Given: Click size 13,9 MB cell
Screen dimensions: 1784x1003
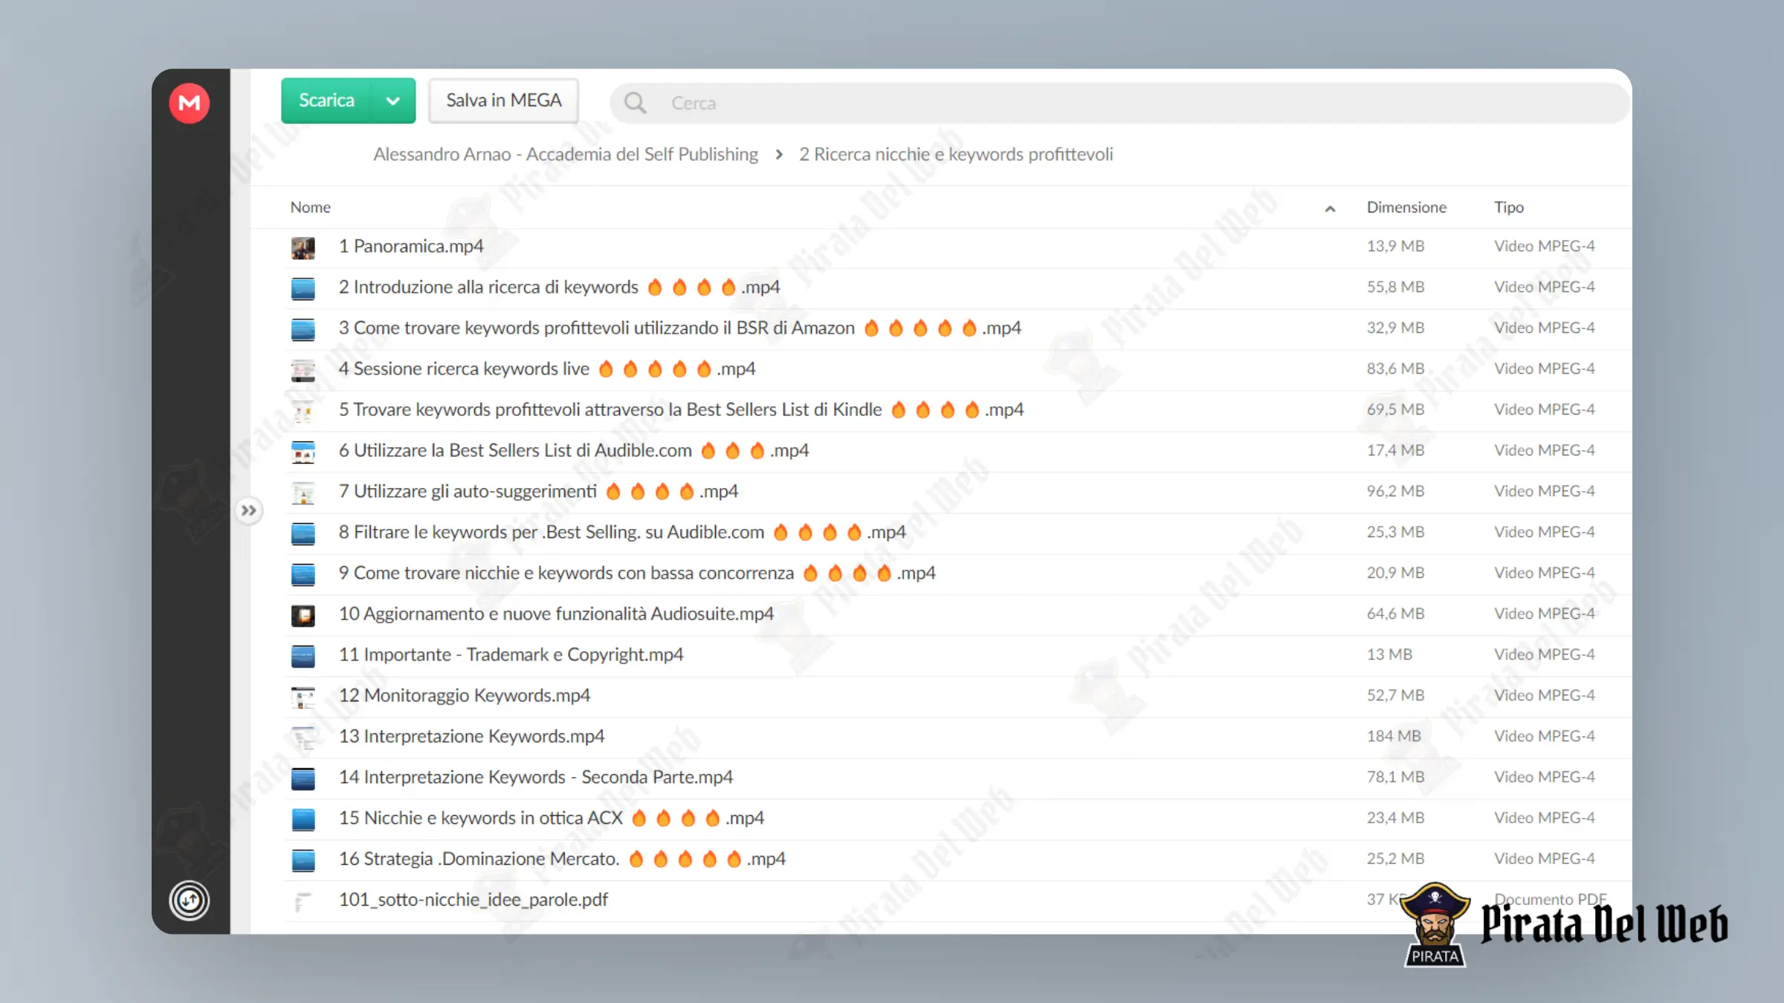Looking at the screenshot, I should 1395,246.
